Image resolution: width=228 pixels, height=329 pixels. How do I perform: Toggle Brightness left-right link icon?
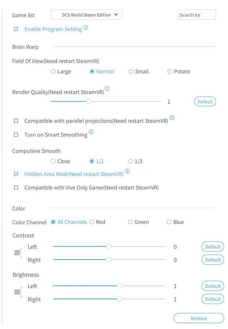(17, 292)
